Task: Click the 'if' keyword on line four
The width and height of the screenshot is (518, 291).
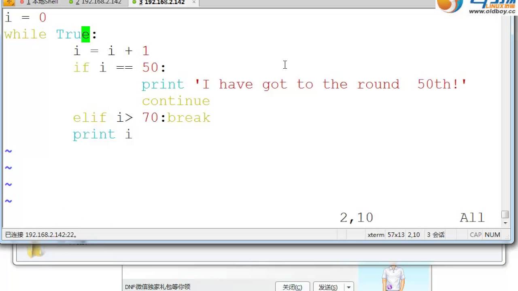Action: pyautogui.click(x=81, y=67)
